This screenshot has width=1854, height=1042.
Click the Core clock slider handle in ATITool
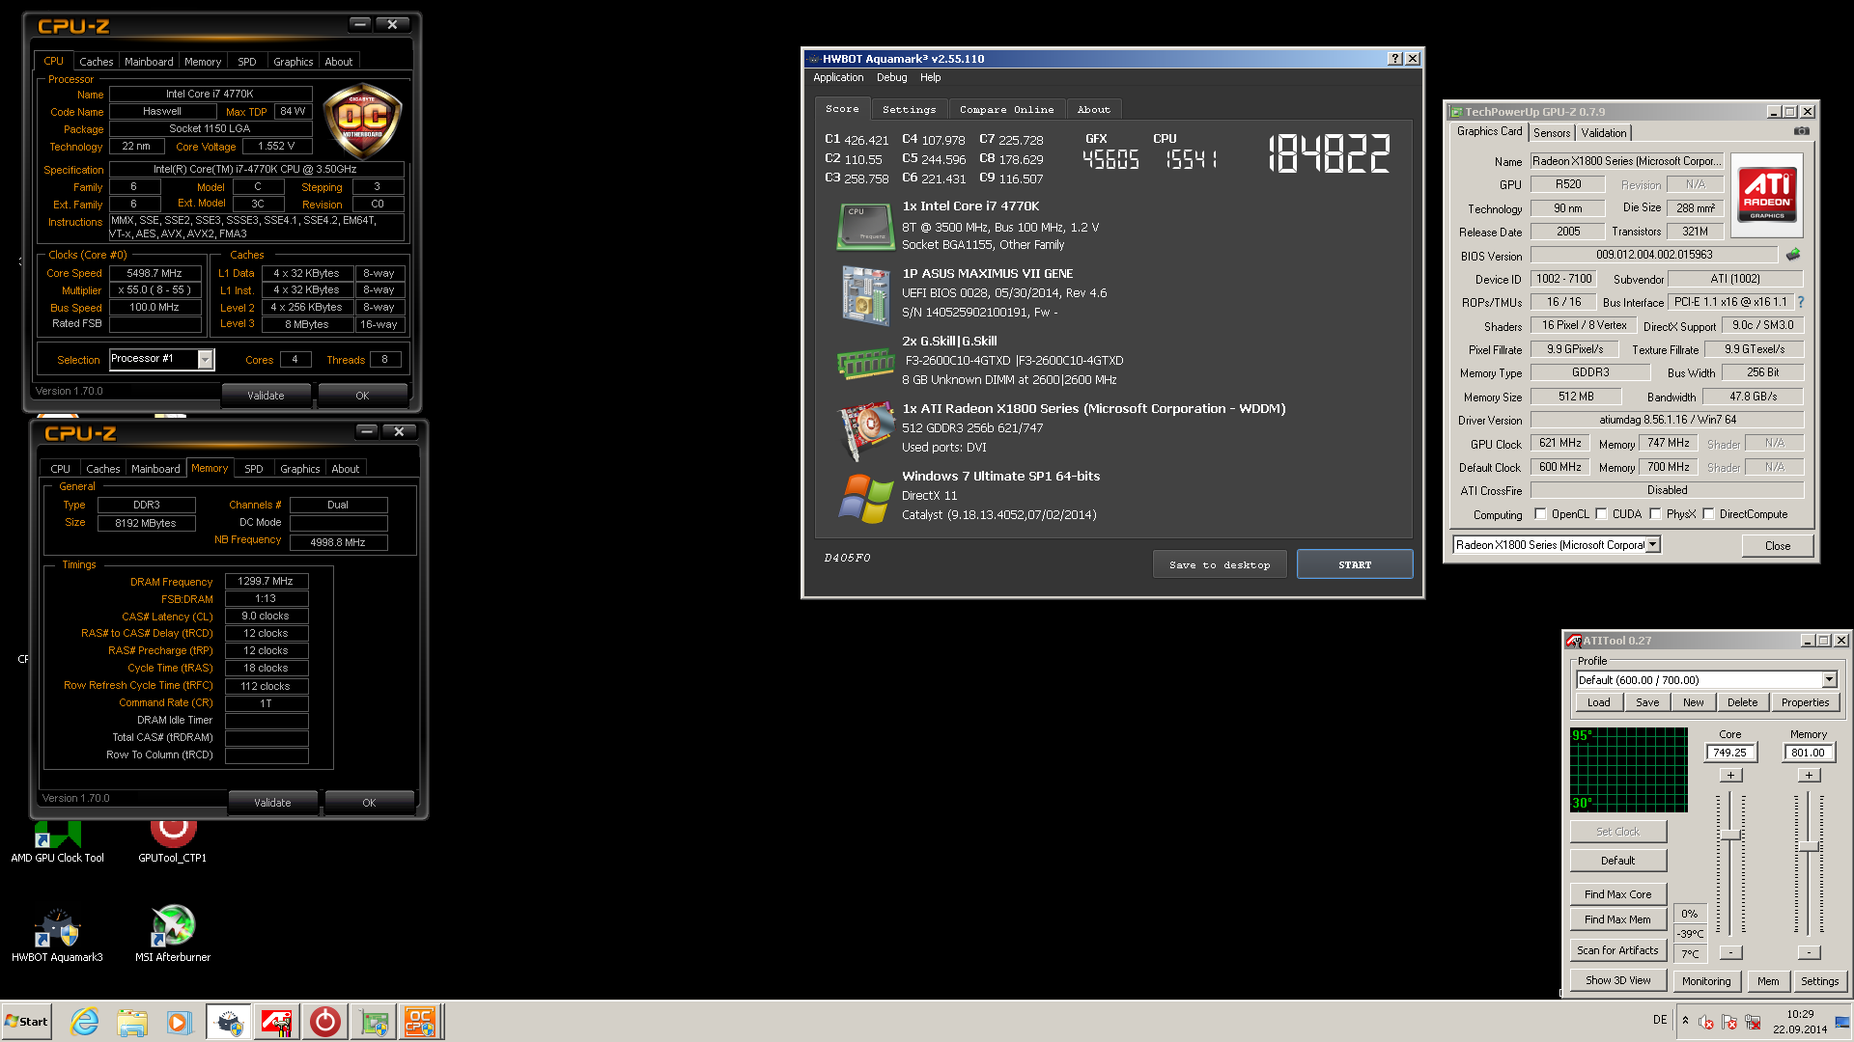pos(1730,835)
